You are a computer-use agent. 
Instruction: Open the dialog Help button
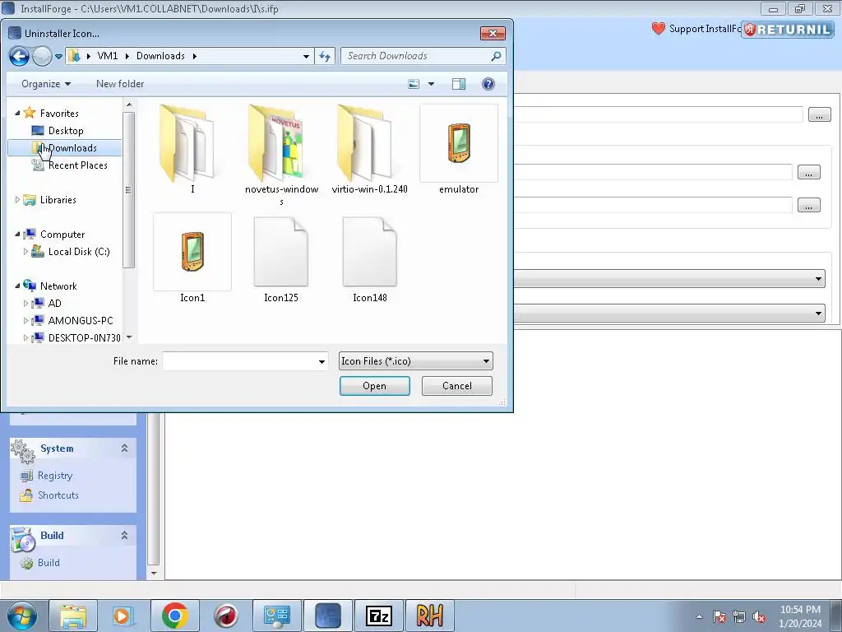488,84
